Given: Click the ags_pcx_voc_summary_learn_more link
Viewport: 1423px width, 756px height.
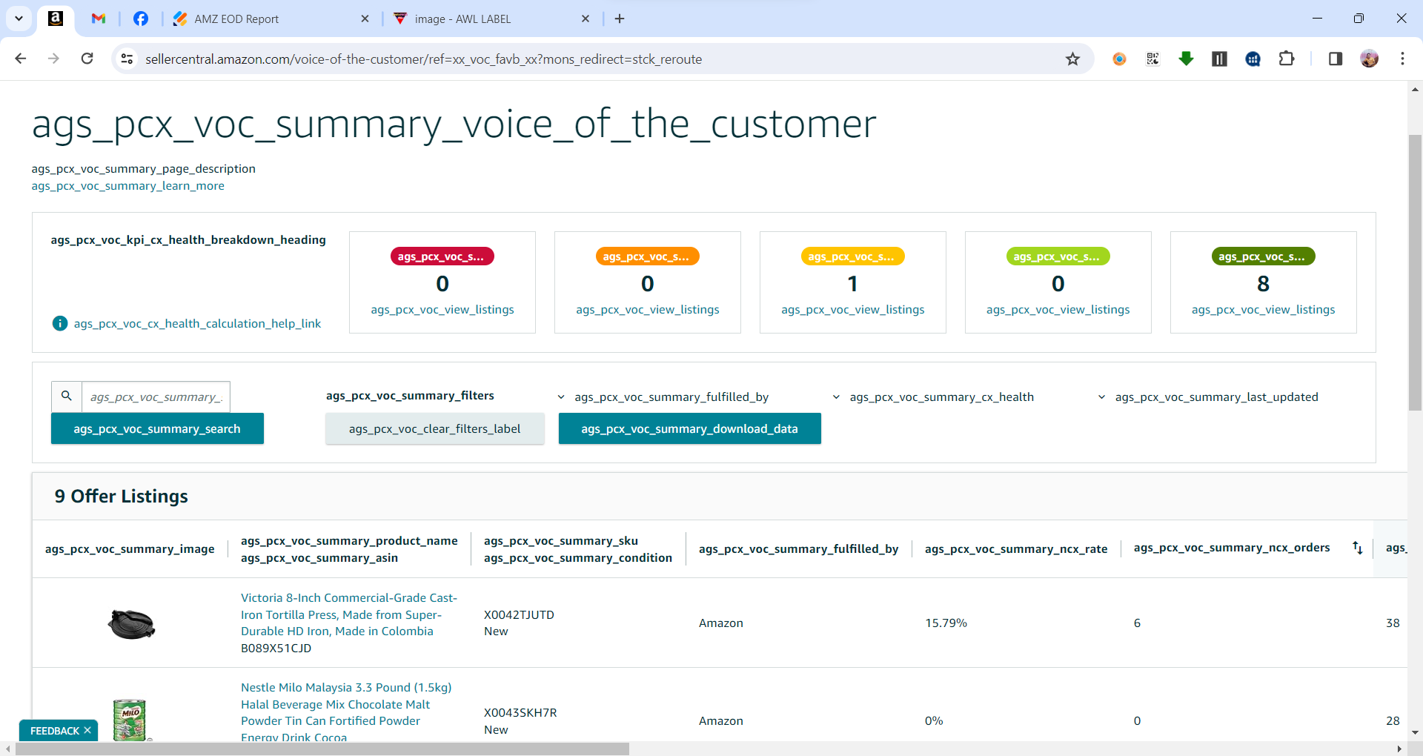Looking at the screenshot, I should 127,186.
